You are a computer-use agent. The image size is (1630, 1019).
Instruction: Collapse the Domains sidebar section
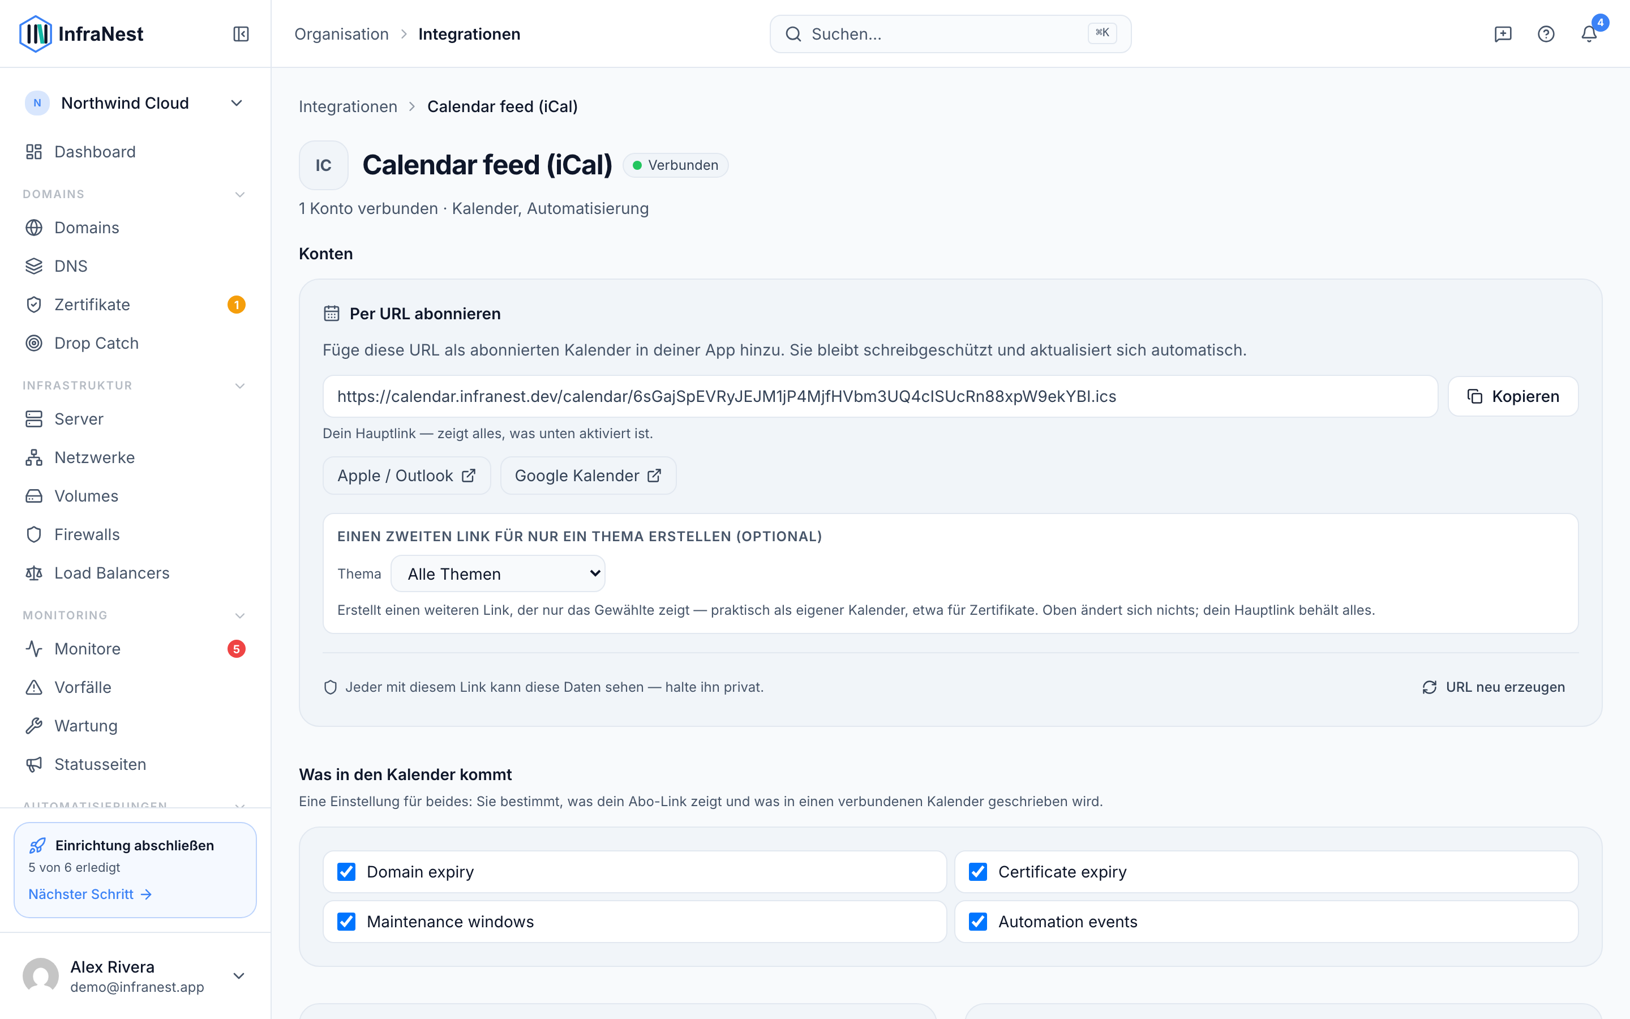pyautogui.click(x=239, y=195)
